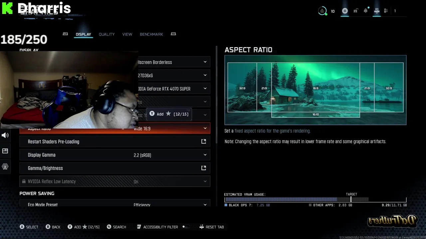Viewport: 426px width, 239px height.
Task: Open the unlock tokens padlock icon
Action: [x=355, y=11]
